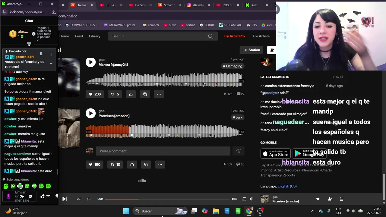Screen dimensions: 386x217
Task: View all latest comments
Action: pyautogui.click(x=338, y=77)
